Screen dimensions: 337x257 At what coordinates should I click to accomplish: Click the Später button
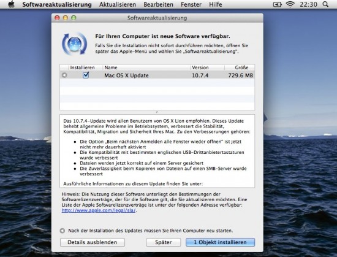[x=164, y=242]
